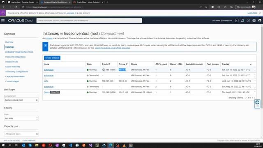Open Instance Configurations in sidebar
Screen dimensions: 263x148
coord(16,57)
